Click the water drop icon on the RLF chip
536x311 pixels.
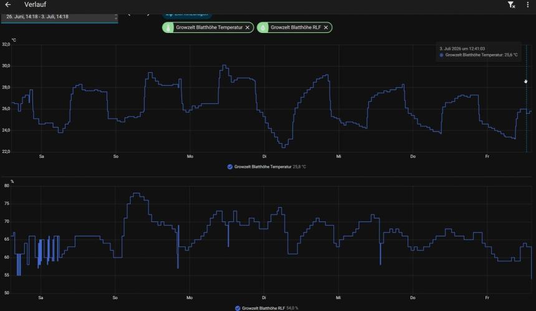[262, 27]
